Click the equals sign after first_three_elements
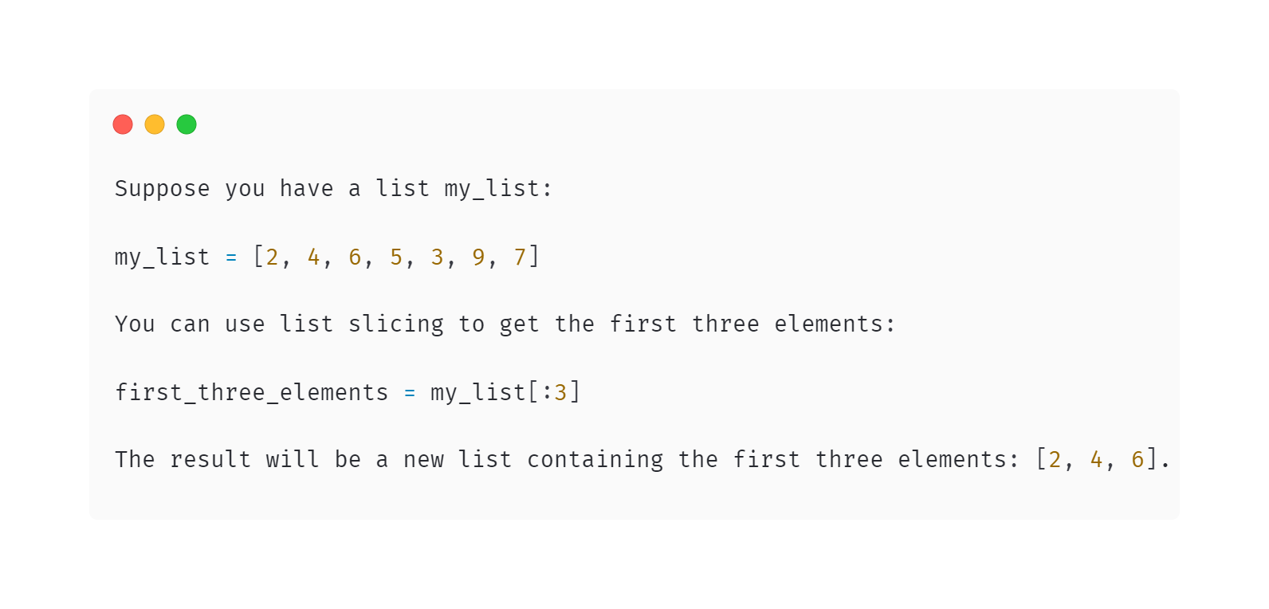1269x609 pixels. (x=410, y=393)
